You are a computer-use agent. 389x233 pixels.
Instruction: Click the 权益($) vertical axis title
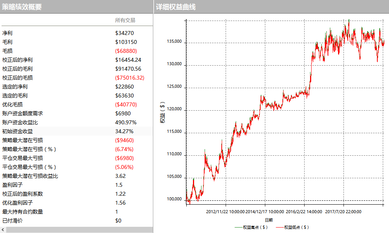[x=163, y=112]
